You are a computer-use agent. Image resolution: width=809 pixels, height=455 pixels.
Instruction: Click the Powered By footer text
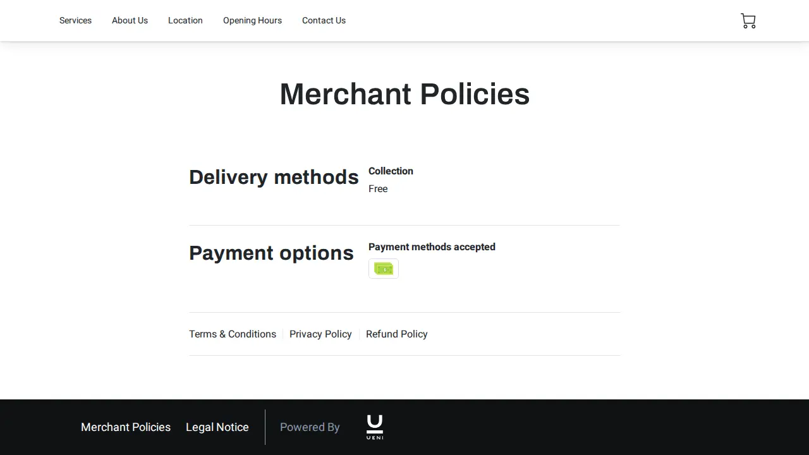310,427
